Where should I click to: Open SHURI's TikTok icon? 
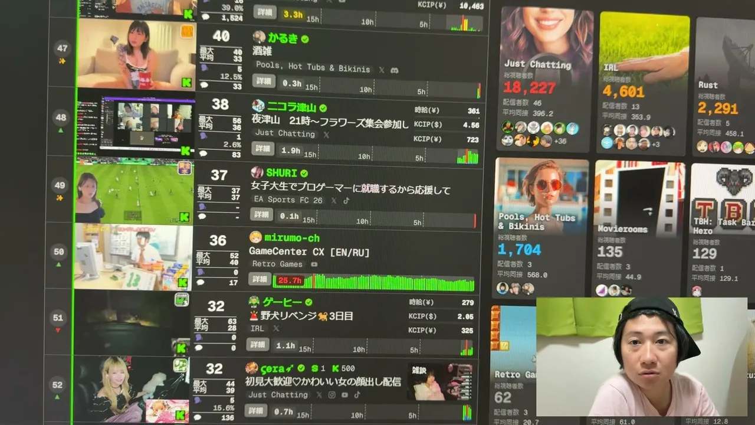coord(346,201)
